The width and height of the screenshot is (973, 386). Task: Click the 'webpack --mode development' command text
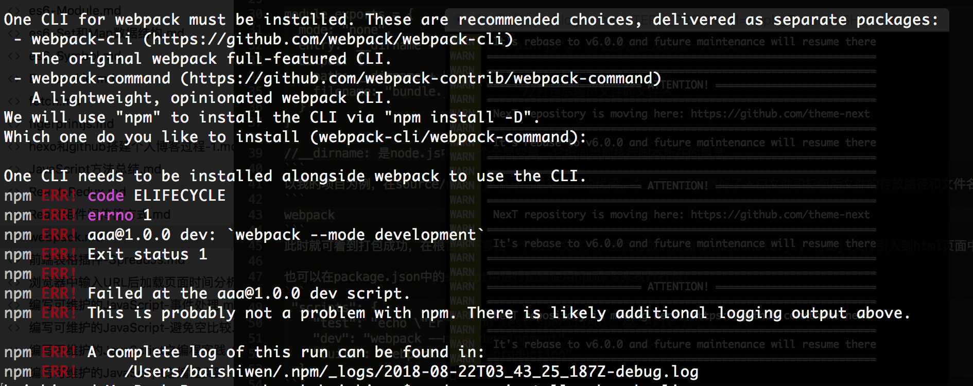[356, 235]
